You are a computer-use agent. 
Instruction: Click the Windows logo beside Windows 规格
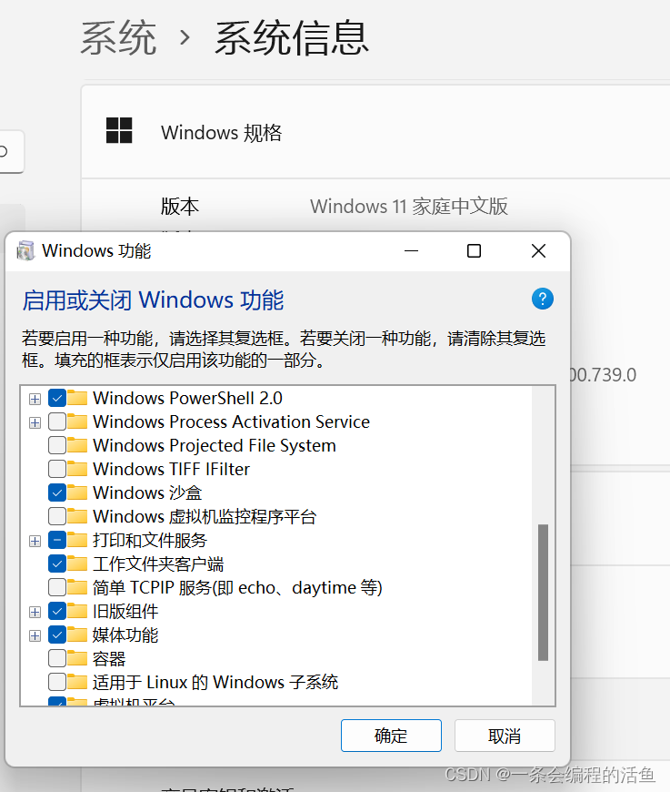pos(119,130)
